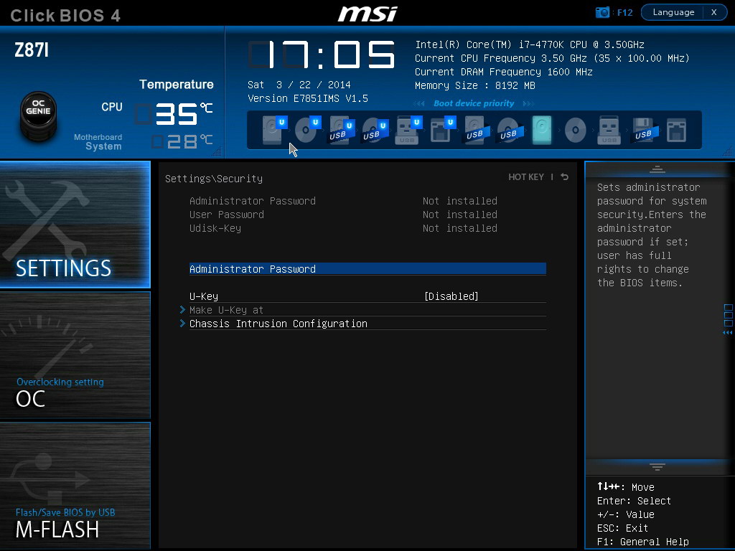Open the M-FLASH section

(x=75, y=486)
